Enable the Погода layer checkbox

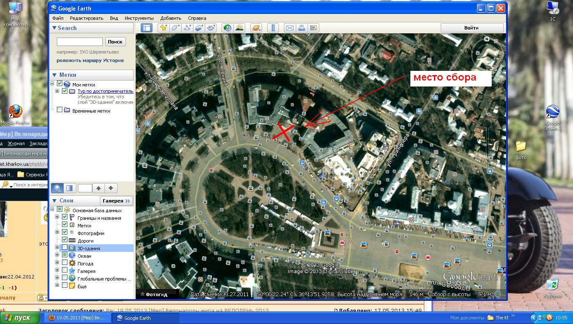[64, 264]
